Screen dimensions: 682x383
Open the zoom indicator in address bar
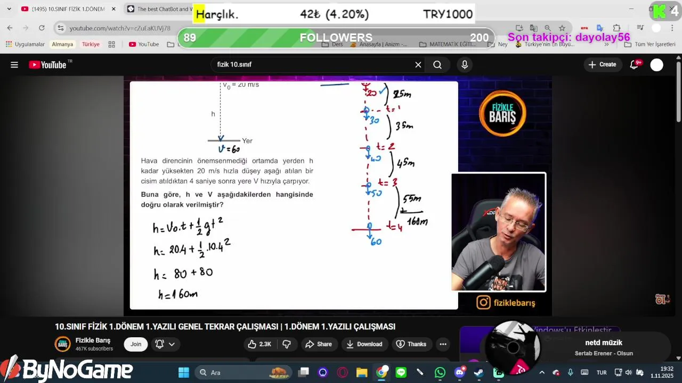coord(548,28)
